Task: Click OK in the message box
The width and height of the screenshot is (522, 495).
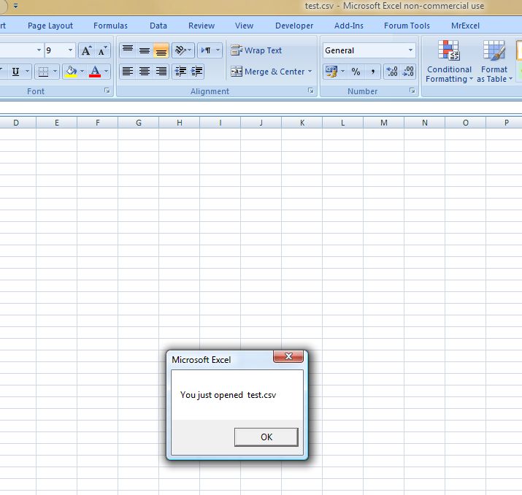Action: pyautogui.click(x=266, y=437)
